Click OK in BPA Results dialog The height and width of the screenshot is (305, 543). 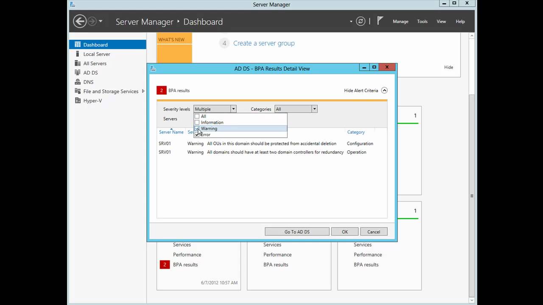click(x=345, y=232)
